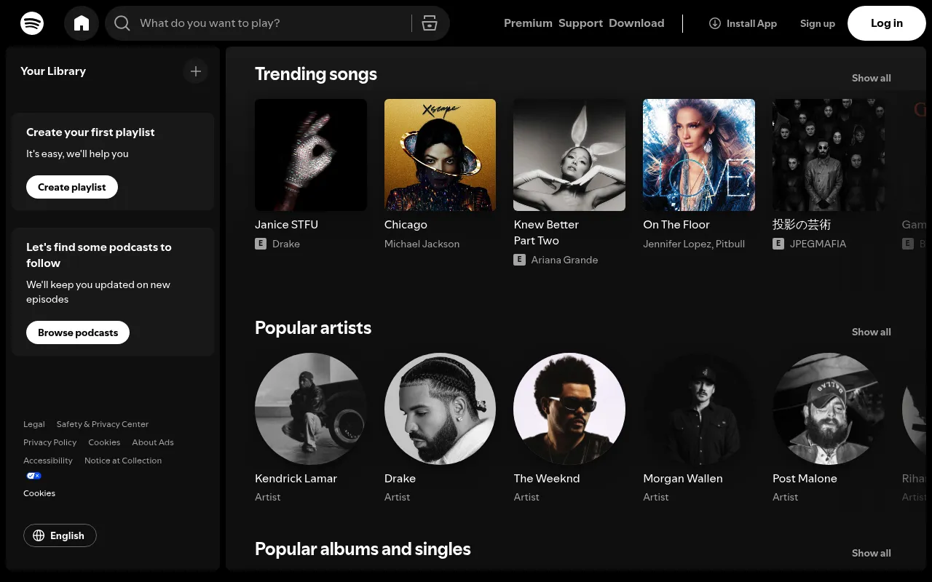The width and height of the screenshot is (932, 582).
Task: Click explicit badge beside Drake
Action: pyautogui.click(x=261, y=244)
